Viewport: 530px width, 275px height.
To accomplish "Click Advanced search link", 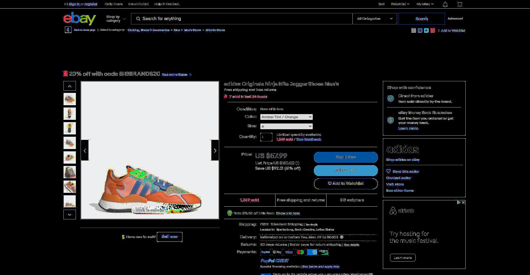I will 455,18.
